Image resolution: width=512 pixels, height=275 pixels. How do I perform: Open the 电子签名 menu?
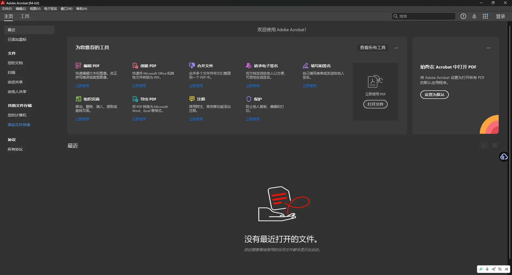(50, 9)
